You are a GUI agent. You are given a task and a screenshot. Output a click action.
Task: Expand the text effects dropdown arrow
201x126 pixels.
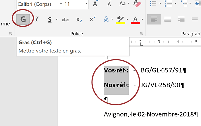pyautogui.click(x=112, y=20)
